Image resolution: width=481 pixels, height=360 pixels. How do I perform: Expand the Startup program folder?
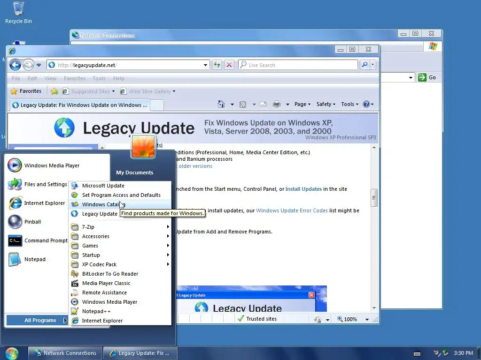click(x=120, y=255)
